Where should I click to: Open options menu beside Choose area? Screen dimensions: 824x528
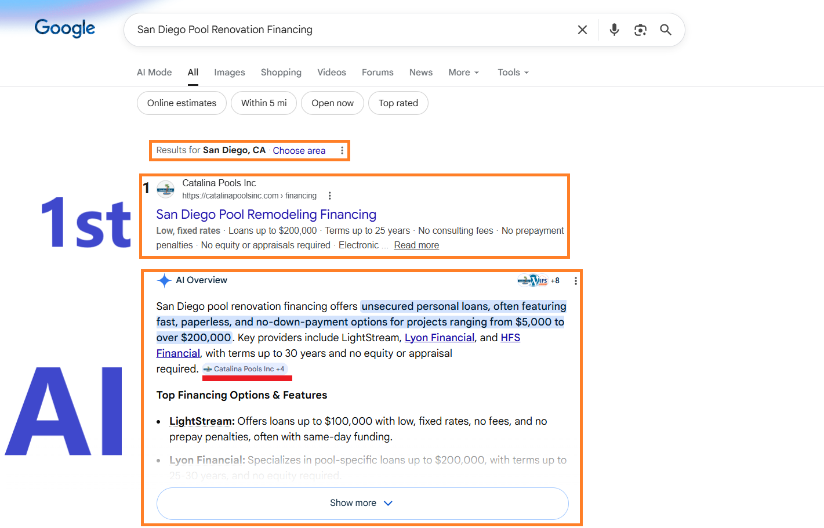click(342, 151)
